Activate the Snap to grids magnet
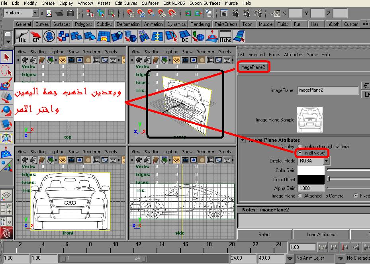The width and height of the screenshot is (370, 264). (x=131, y=13)
